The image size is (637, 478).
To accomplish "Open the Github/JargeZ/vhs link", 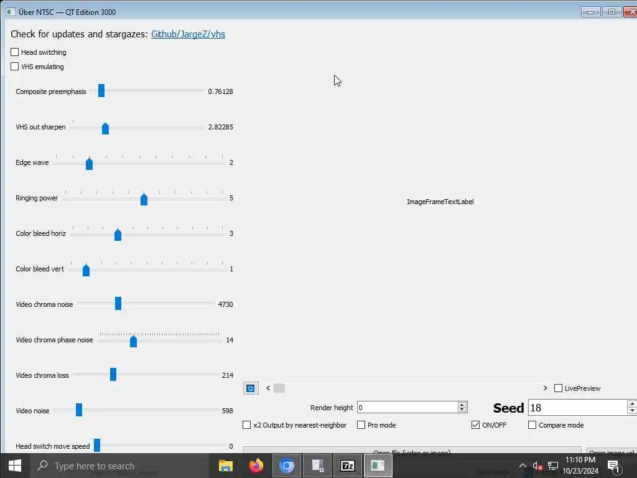I will 188,34.
